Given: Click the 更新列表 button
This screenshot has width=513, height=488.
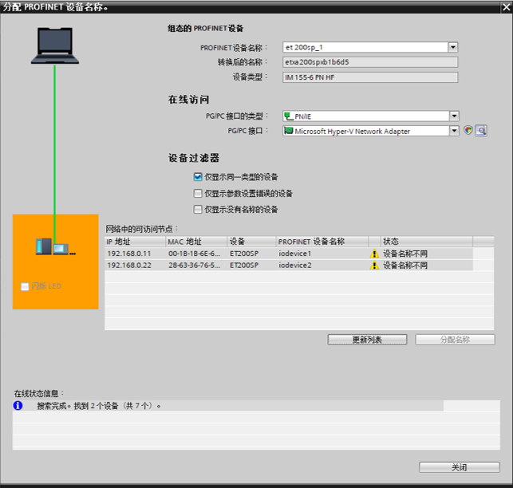Looking at the screenshot, I should [x=367, y=340].
